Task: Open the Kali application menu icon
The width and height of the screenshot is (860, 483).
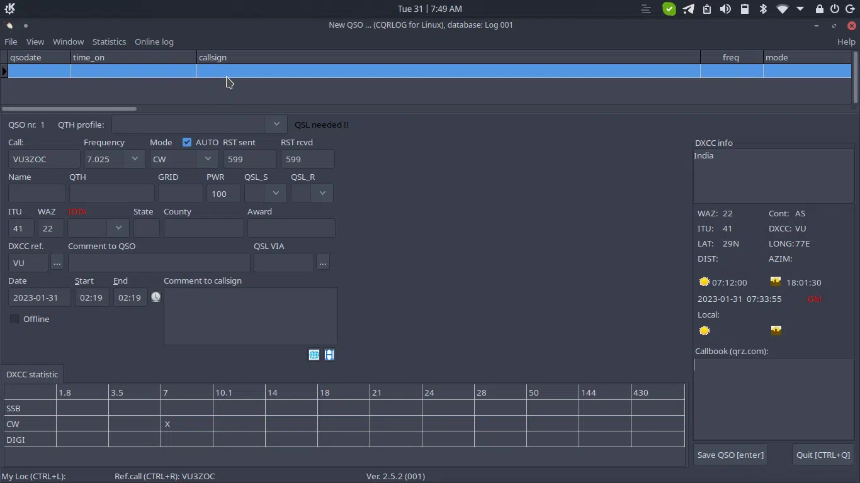Action: 9,9
